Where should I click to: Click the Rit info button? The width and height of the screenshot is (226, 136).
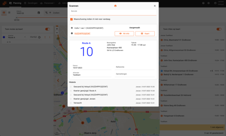click(x=124, y=34)
